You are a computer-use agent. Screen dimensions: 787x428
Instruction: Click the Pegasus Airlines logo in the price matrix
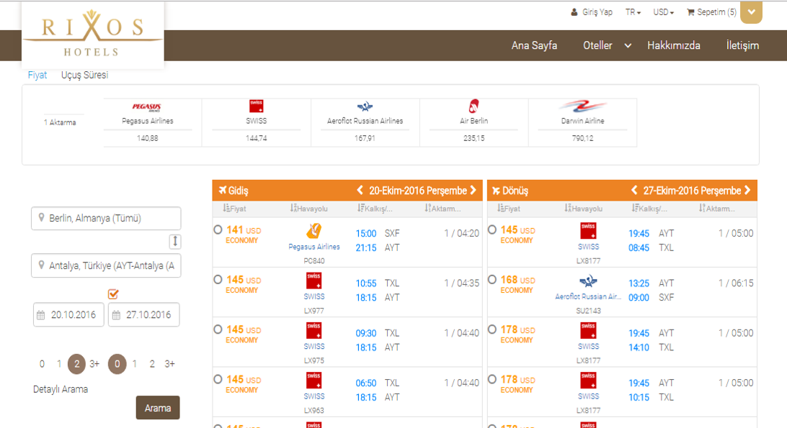[x=147, y=106]
